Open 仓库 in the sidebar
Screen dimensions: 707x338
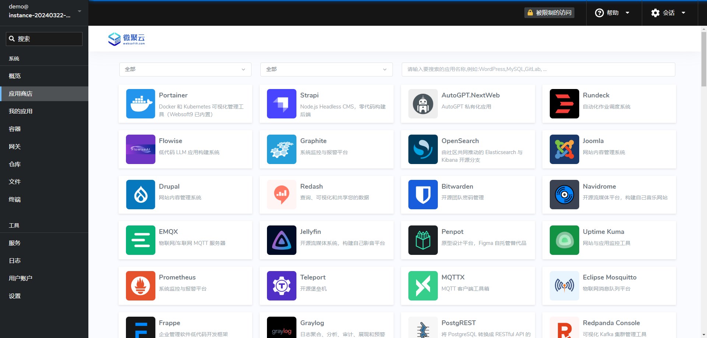click(x=44, y=164)
